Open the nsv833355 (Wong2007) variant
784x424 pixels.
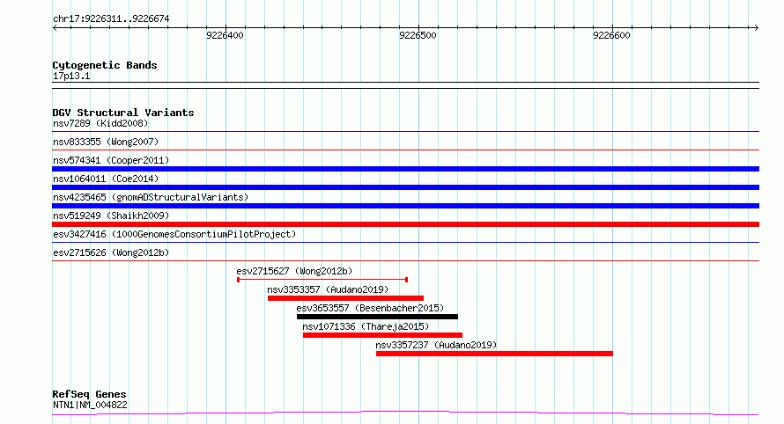click(x=106, y=142)
